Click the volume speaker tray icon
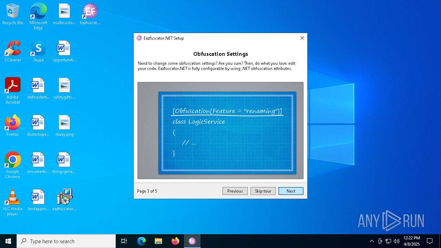This screenshot has height=248, width=441. tap(397, 241)
